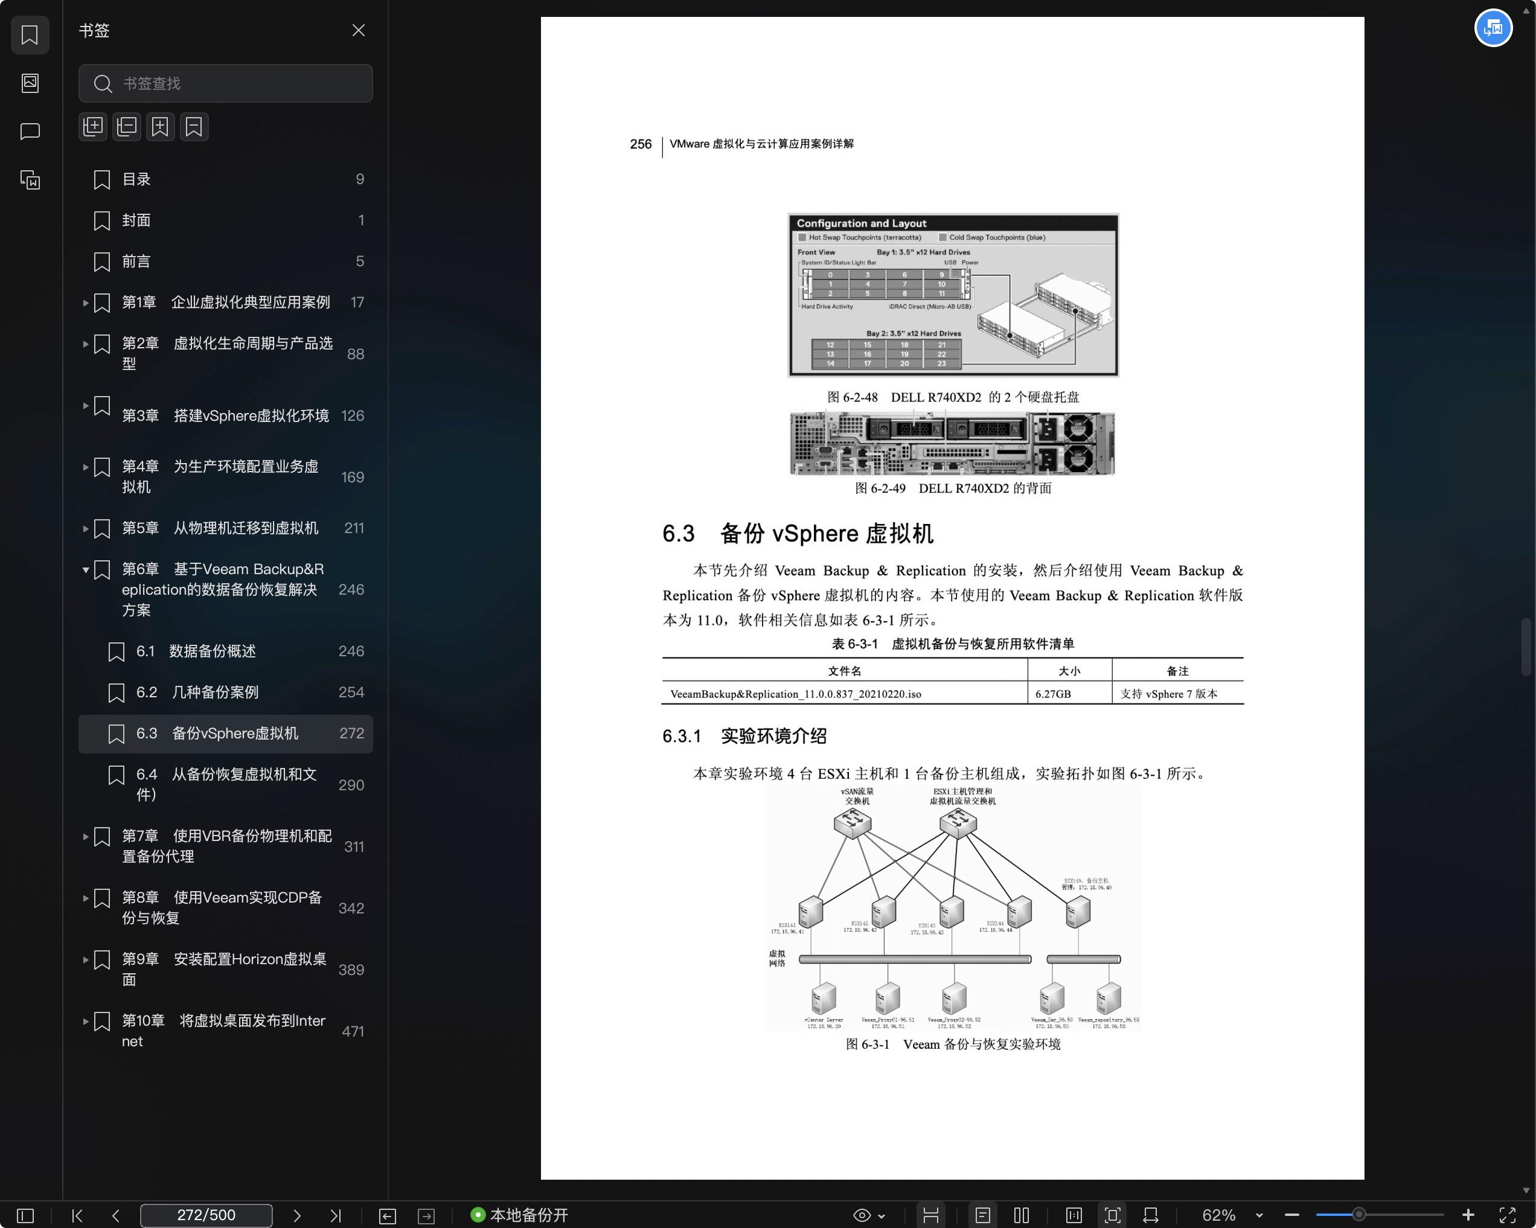1536x1228 pixels.
Task: Set actual size zoom icon
Action: tap(1074, 1215)
